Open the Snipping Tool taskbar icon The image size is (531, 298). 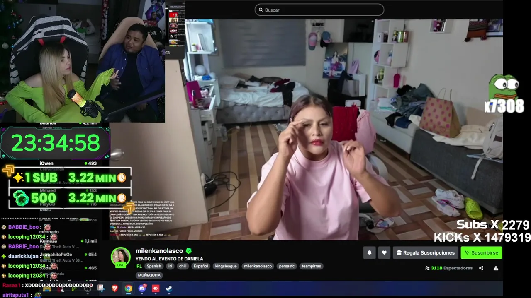[100, 288]
